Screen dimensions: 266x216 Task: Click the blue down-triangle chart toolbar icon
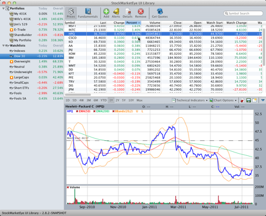(x=263, y=100)
